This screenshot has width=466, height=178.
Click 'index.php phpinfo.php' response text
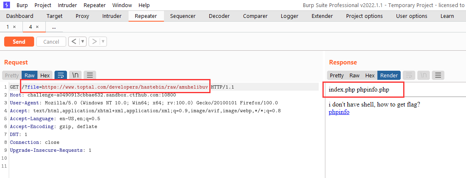coord(359,90)
